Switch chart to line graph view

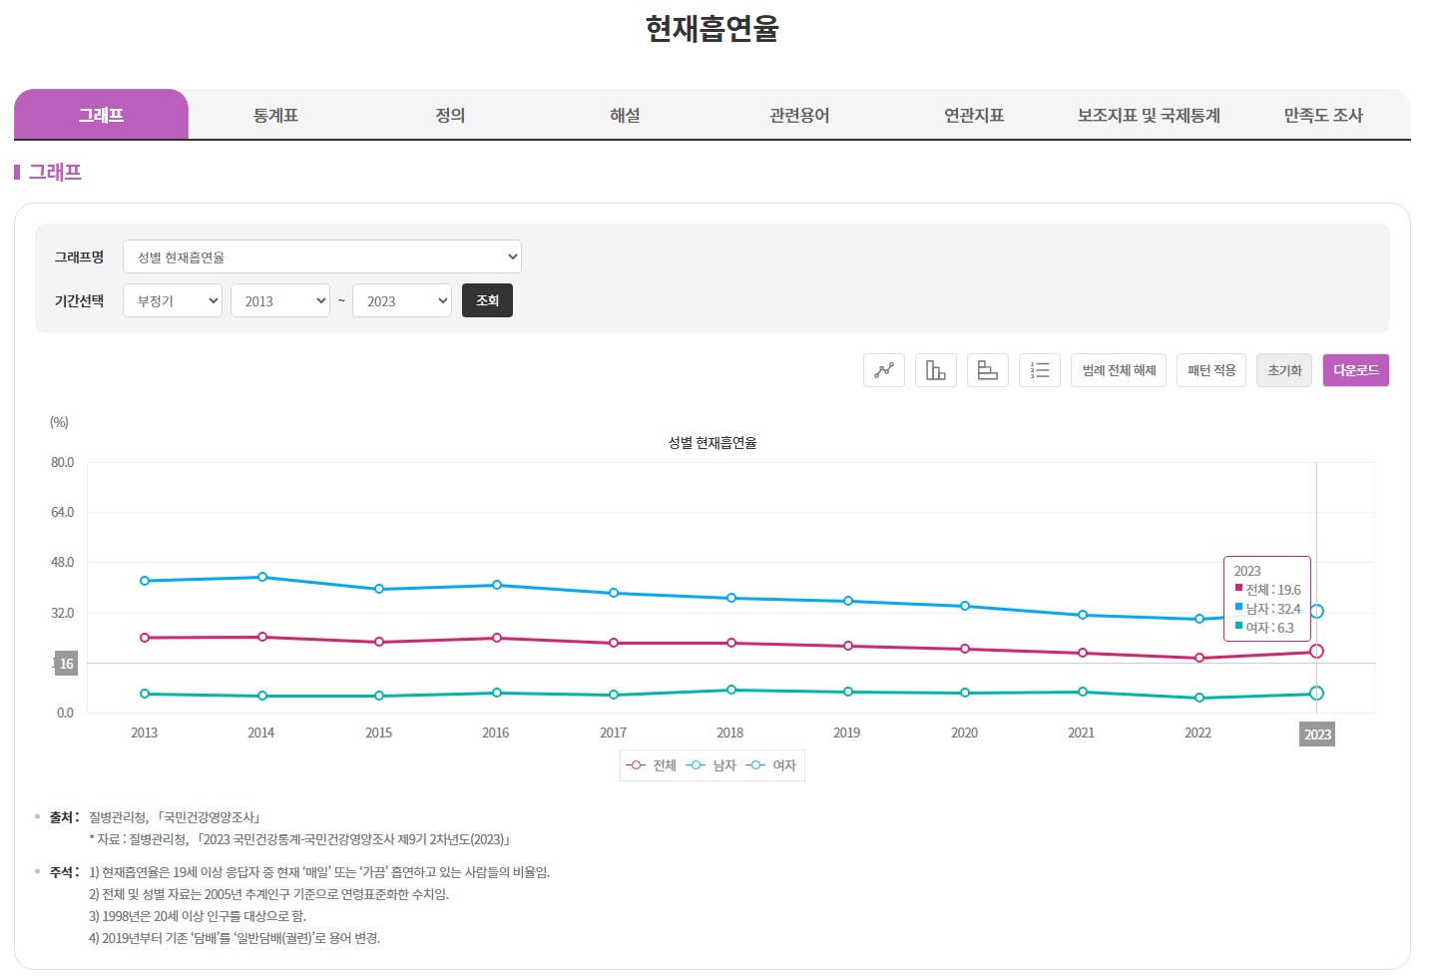pyautogui.click(x=883, y=370)
